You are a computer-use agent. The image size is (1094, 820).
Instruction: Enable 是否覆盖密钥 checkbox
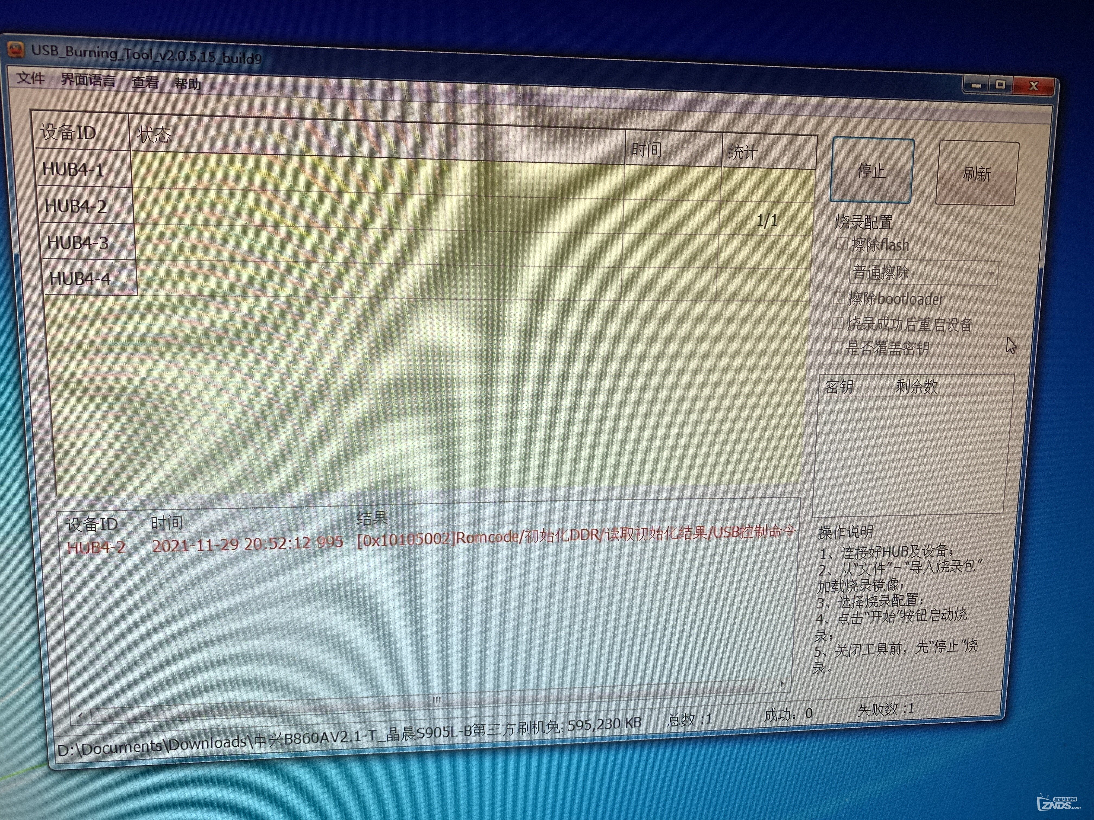836,347
